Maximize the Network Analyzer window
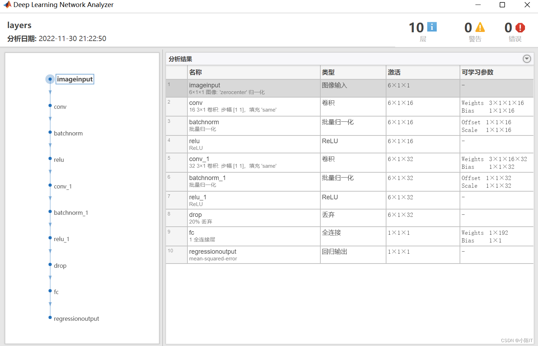The image size is (538, 346). click(x=502, y=5)
